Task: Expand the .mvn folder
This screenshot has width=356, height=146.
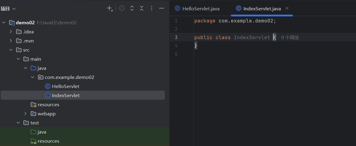Action: (x=11, y=41)
